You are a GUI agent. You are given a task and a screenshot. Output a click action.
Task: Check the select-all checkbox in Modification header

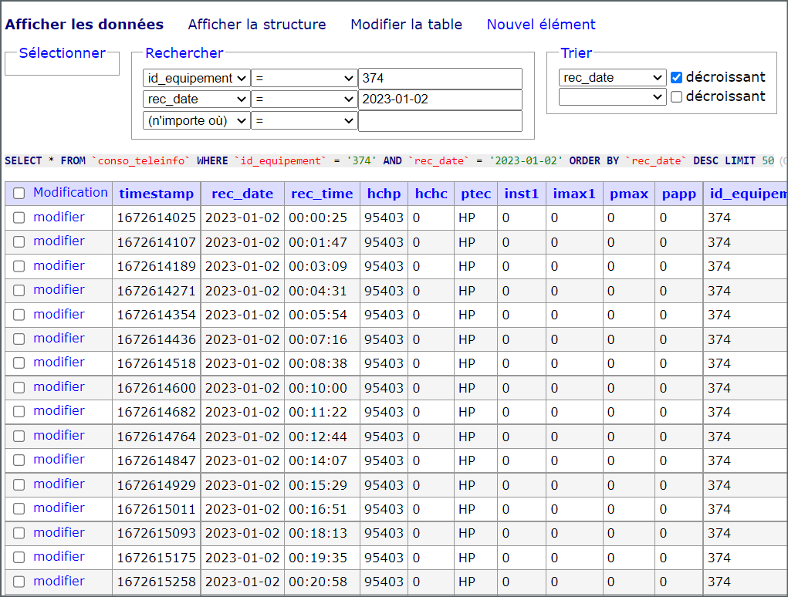click(19, 194)
